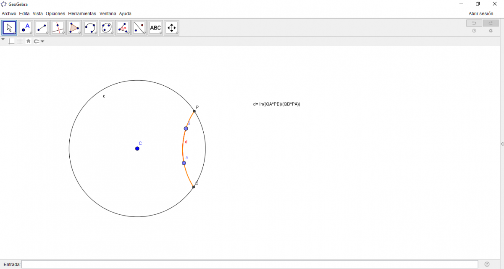Click the Entrada input field
This screenshot has height=269, width=504.
(x=249, y=264)
